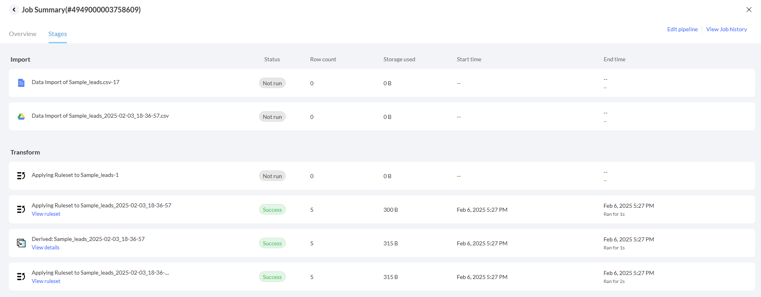761x297 pixels.
Task: Click the Success badge on the Derived row
Action: [272, 243]
